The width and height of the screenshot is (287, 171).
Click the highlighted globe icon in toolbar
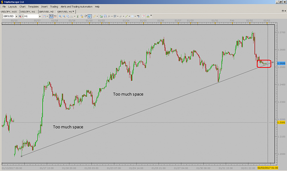(90, 16)
